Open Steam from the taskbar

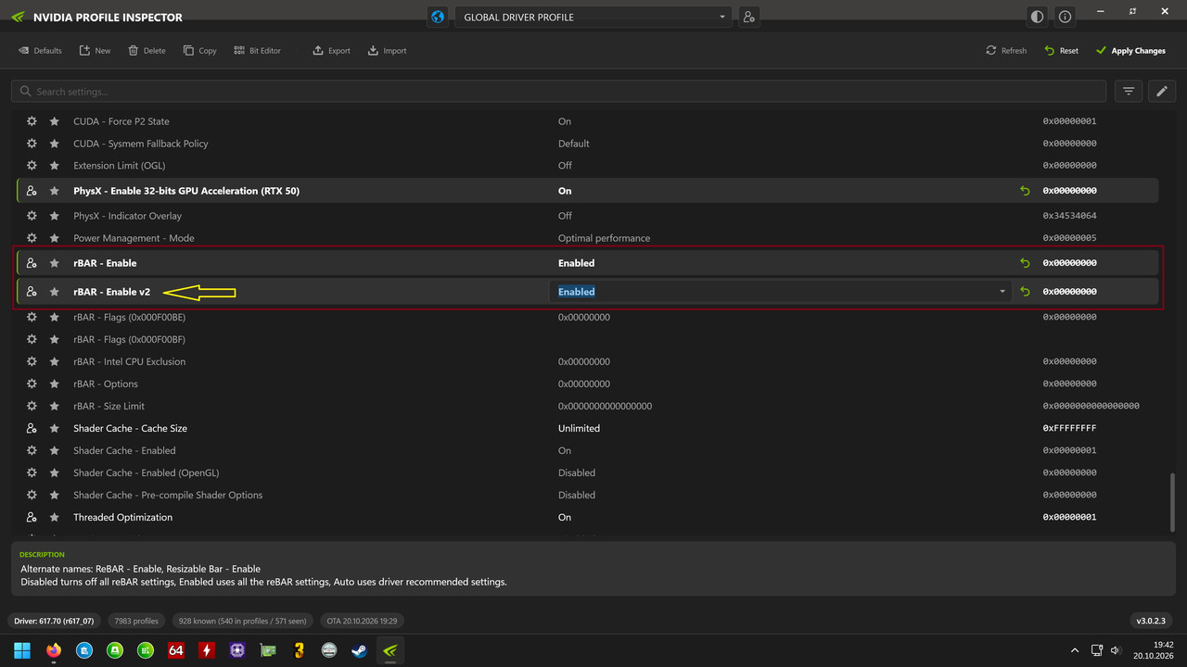[359, 650]
